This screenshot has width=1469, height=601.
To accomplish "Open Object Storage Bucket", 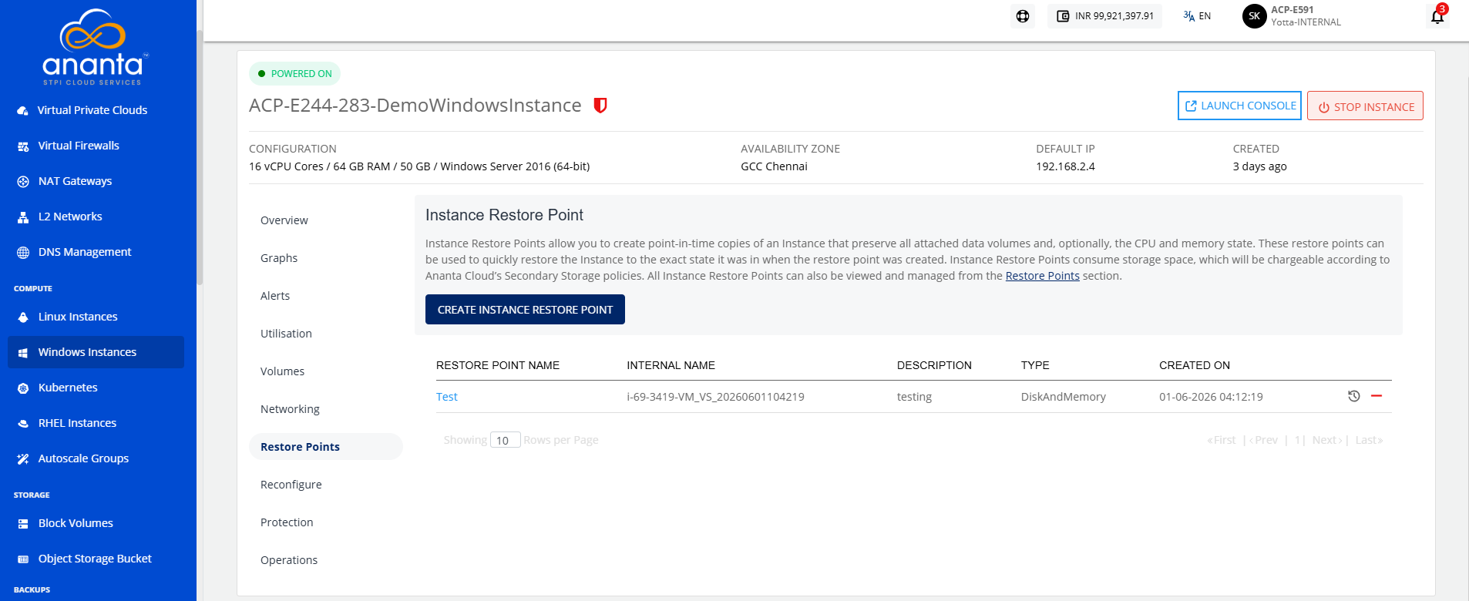I will [96, 559].
